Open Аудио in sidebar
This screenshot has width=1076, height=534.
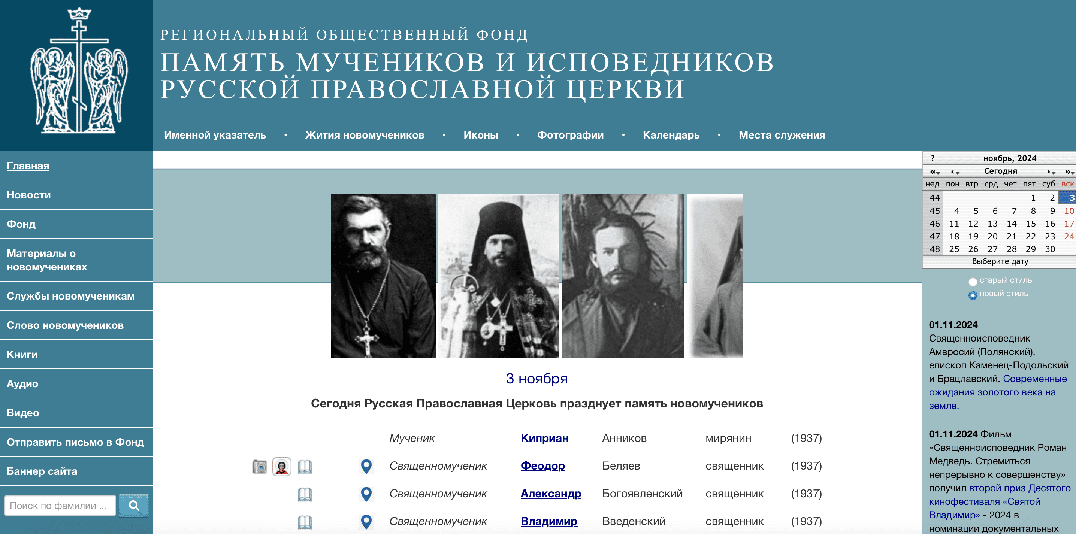[x=76, y=384]
